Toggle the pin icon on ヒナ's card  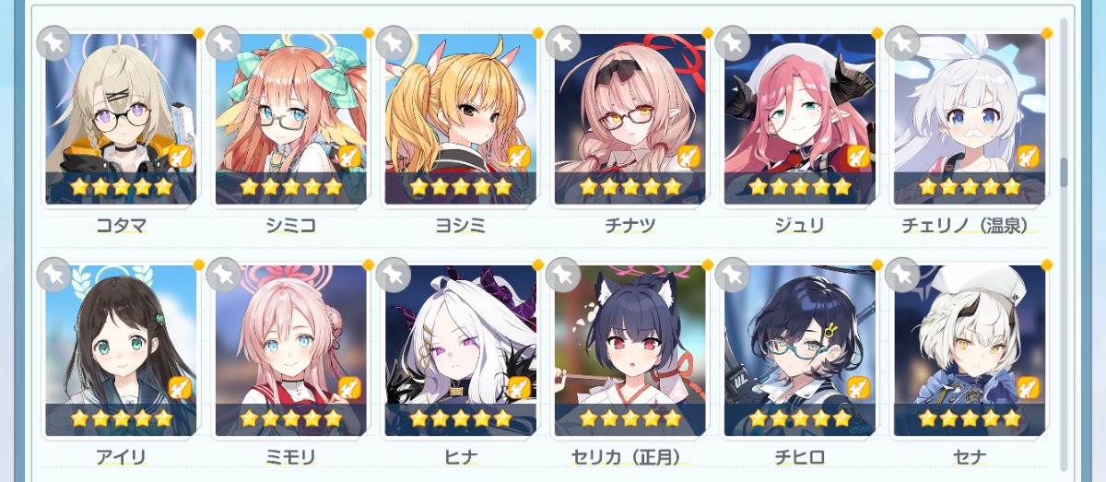pos(394,274)
